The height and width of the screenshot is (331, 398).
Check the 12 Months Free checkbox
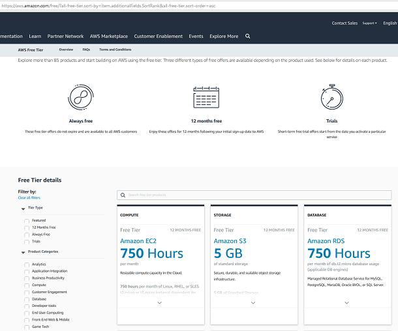(x=27, y=228)
